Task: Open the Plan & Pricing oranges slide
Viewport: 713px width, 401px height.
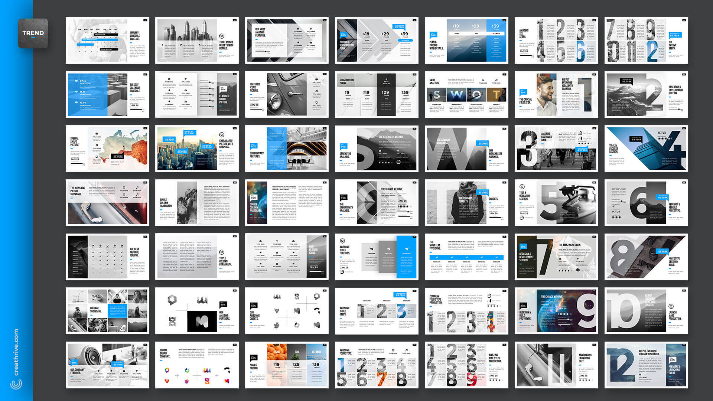Action: point(287,365)
